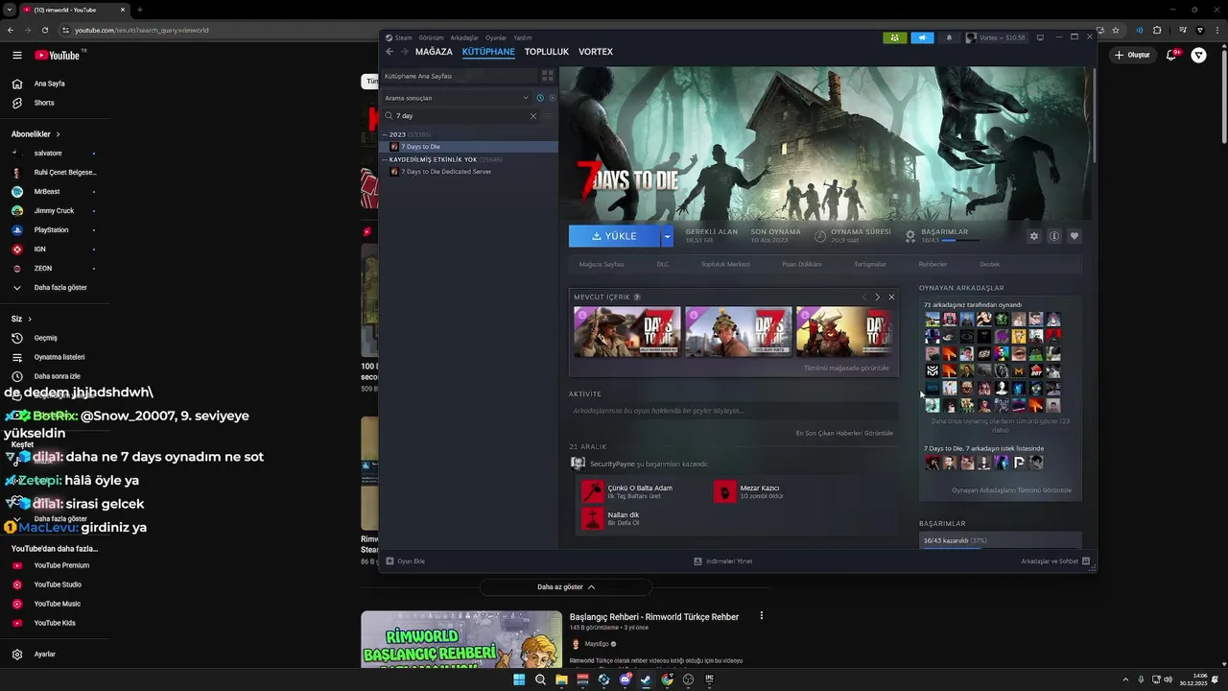Clear the '7 day' library search
Screen dimensions: 1228x691
coord(533,116)
